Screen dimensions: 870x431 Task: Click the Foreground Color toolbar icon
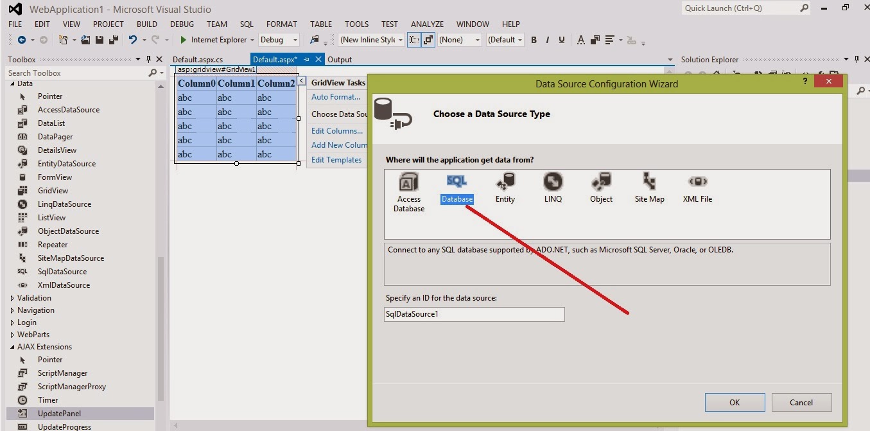pos(580,40)
